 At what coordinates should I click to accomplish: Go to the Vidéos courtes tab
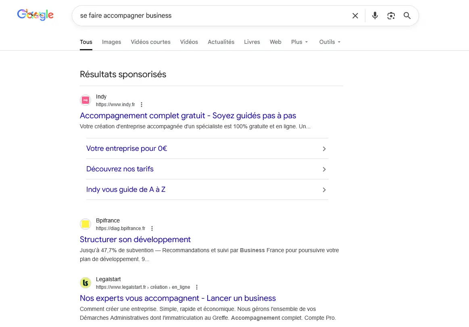(150, 42)
